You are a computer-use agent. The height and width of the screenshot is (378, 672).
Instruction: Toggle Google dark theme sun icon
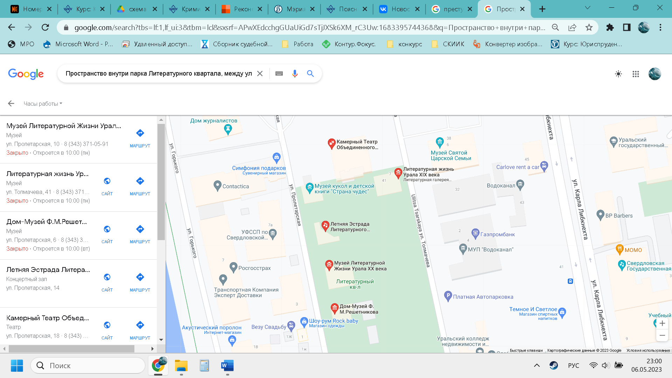point(618,74)
